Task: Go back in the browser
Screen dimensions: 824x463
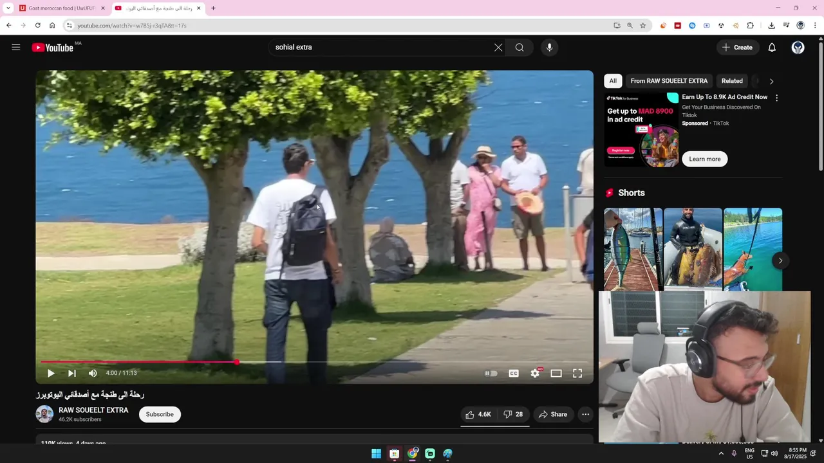Action: point(9,26)
